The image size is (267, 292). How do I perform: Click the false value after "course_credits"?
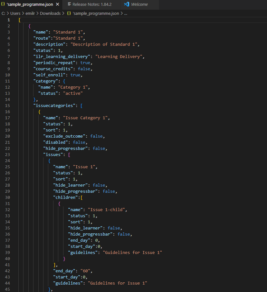pyautogui.click(x=84, y=69)
